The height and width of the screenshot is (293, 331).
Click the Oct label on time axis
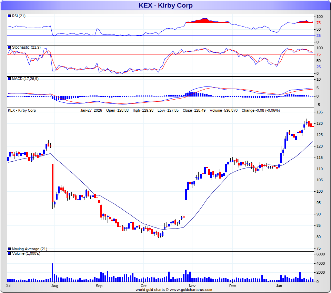(x=143, y=286)
